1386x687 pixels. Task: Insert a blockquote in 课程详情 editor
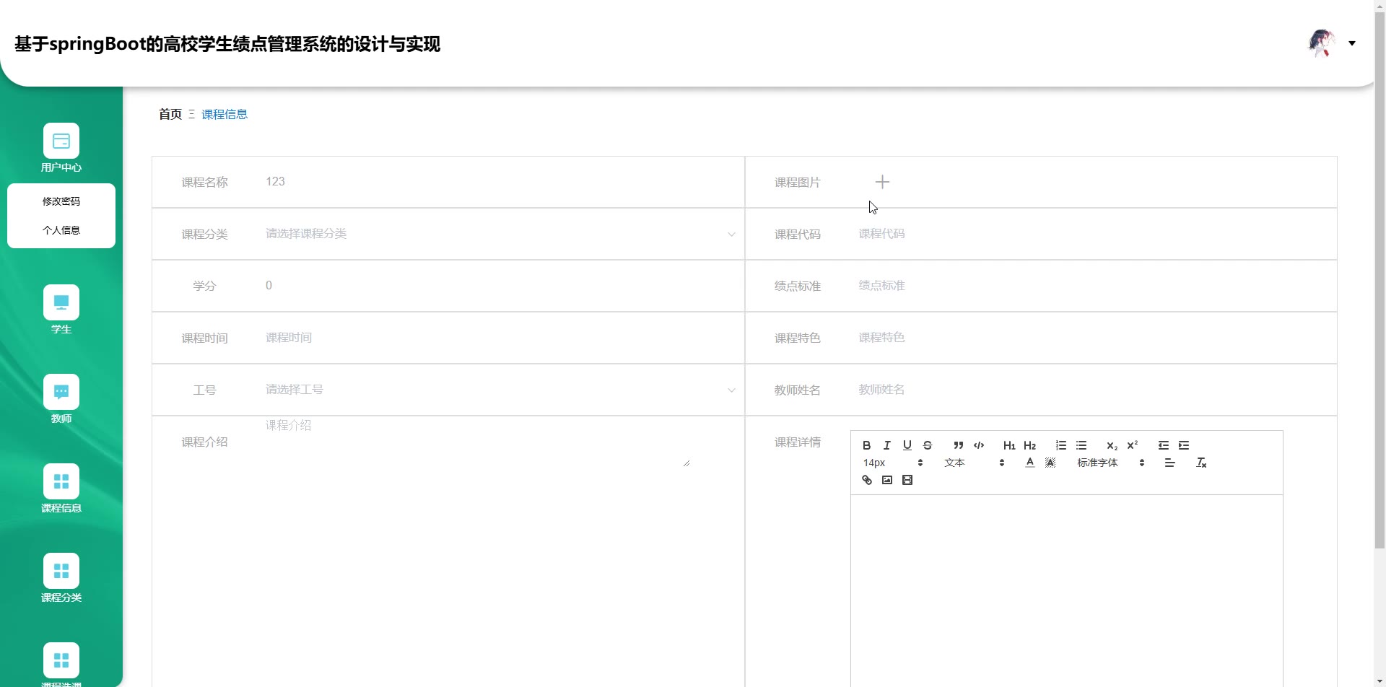point(959,445)
